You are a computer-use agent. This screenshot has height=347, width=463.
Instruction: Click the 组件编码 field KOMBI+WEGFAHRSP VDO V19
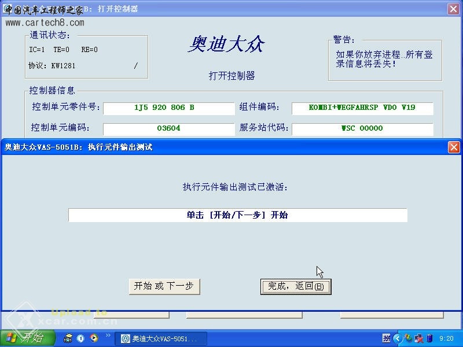click(x=362, y=108)
